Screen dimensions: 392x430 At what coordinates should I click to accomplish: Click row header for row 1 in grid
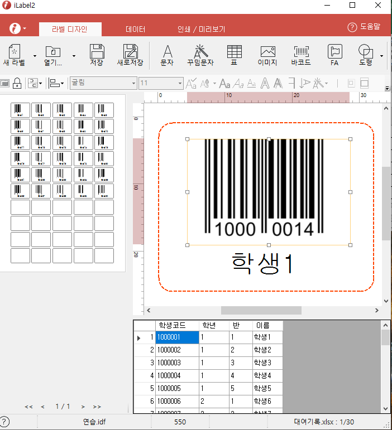[145, 337]
